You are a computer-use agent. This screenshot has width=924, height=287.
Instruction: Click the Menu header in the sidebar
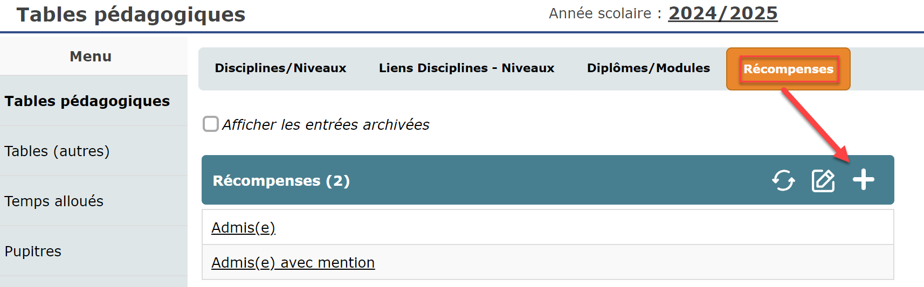tap(91, 56)
